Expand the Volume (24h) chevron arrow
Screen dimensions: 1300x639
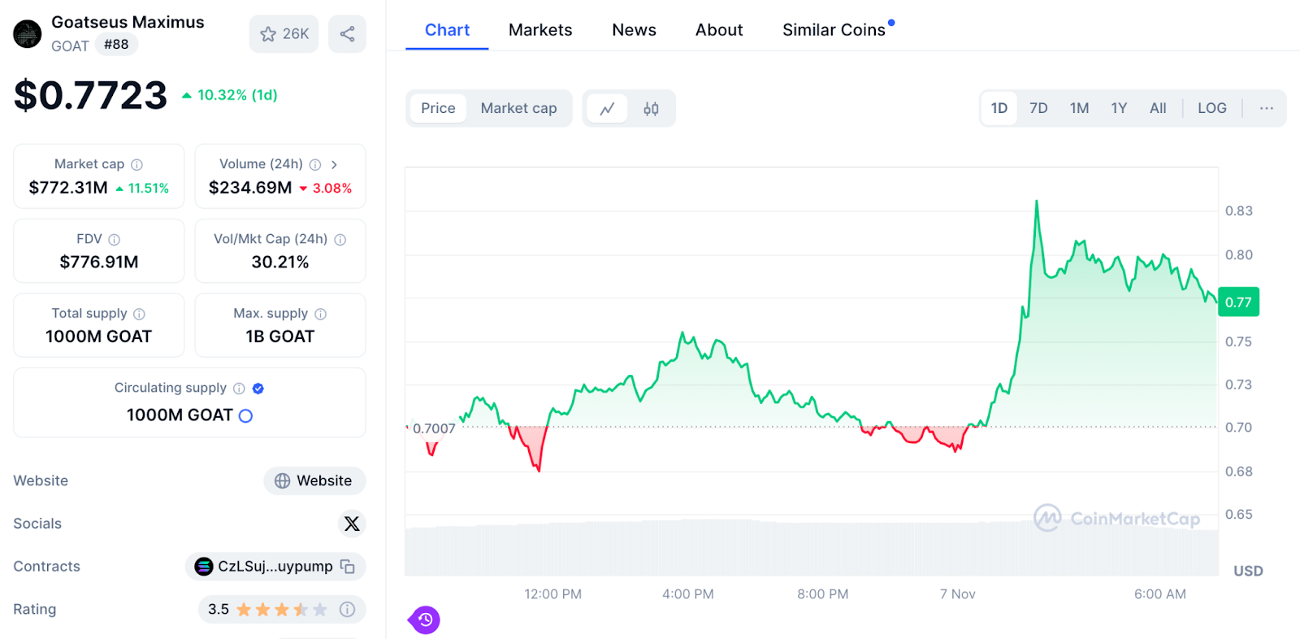pyautogui.click(x=334, y=164)
